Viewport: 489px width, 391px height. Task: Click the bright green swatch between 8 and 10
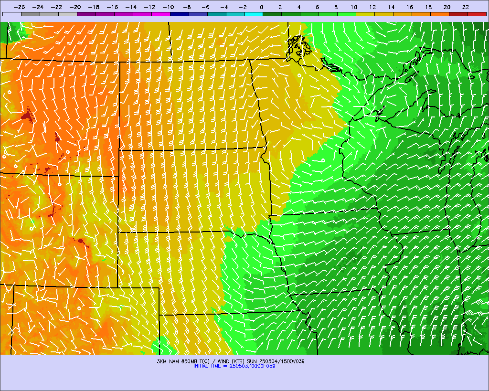coord(347,14)
